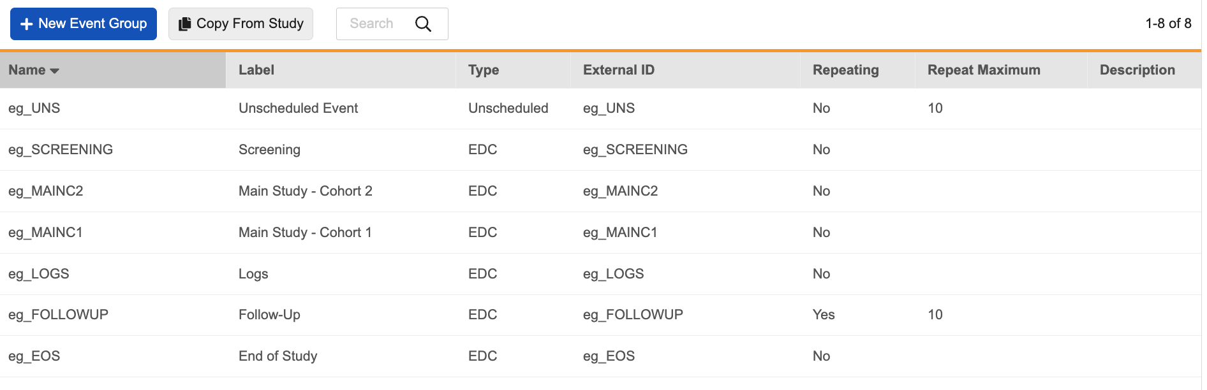The image size is (1207, 390).
Task: Open the eg_LOGS event group
Action: 39,274
